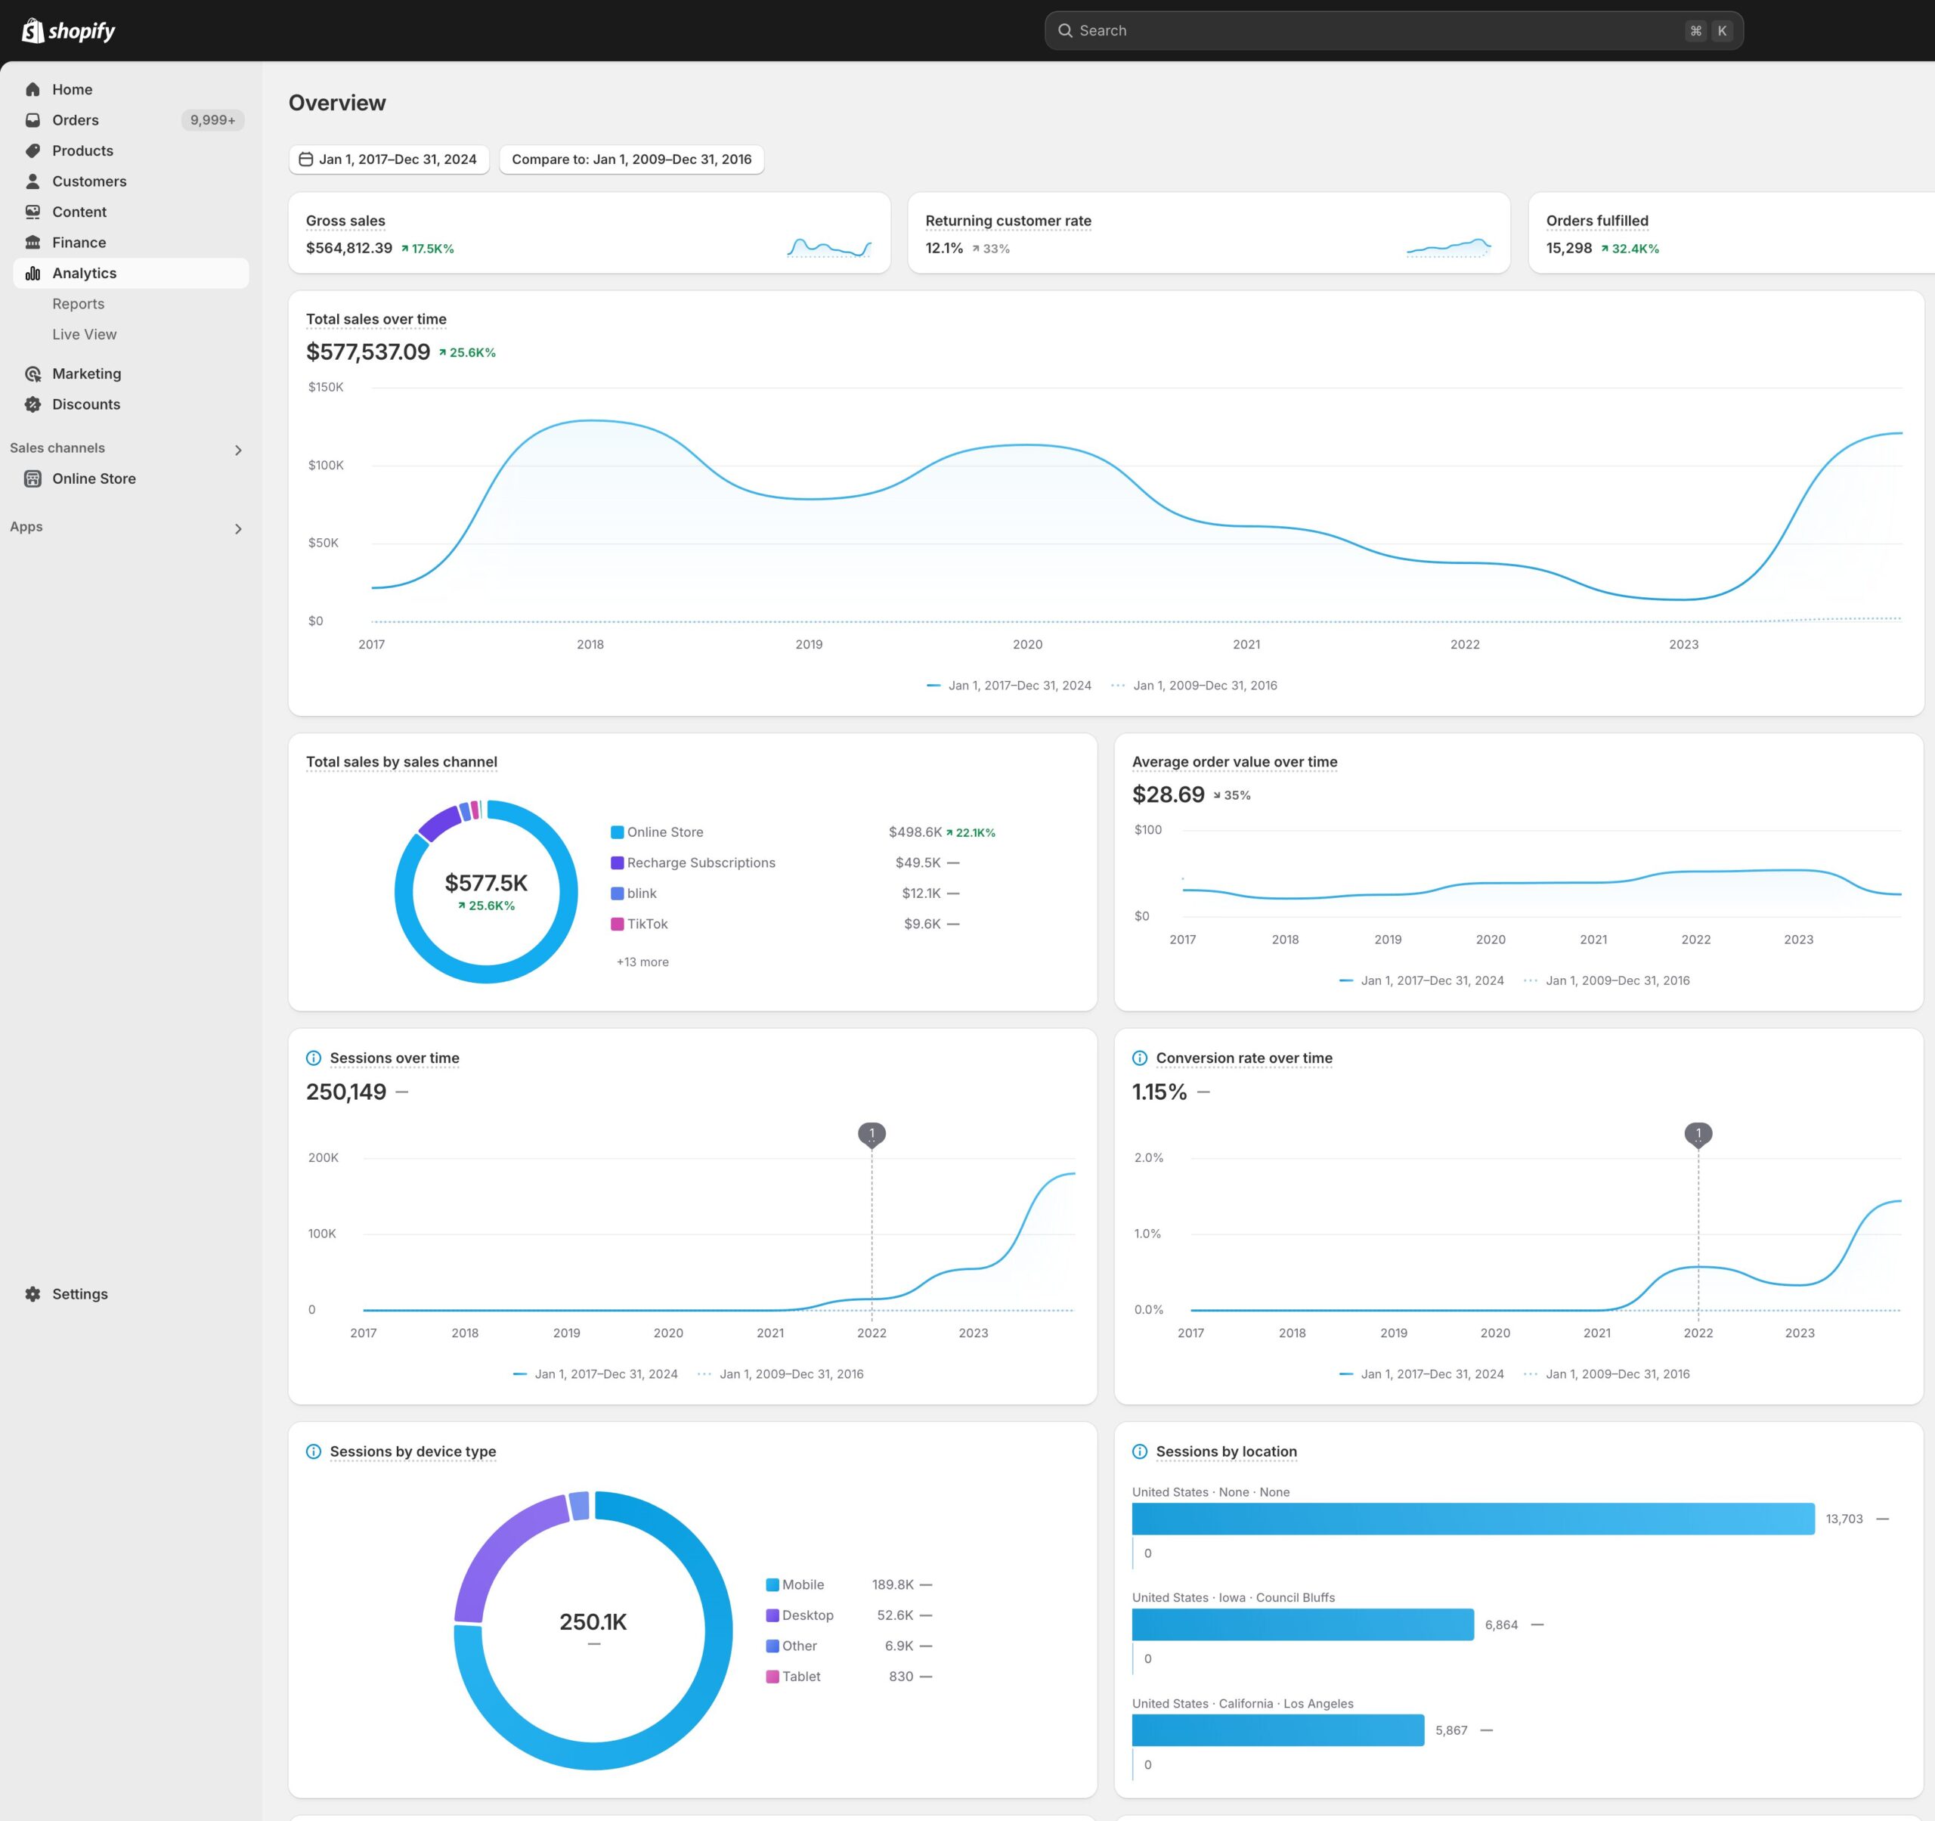Click info icon beside Sessions over time
1935x1821 pixels.
click(314, 1058)
